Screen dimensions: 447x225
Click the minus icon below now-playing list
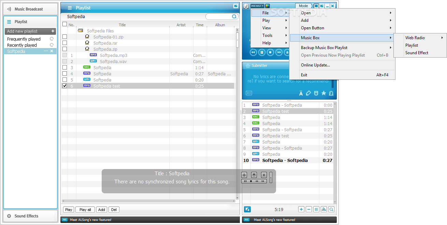pos(309,209)
